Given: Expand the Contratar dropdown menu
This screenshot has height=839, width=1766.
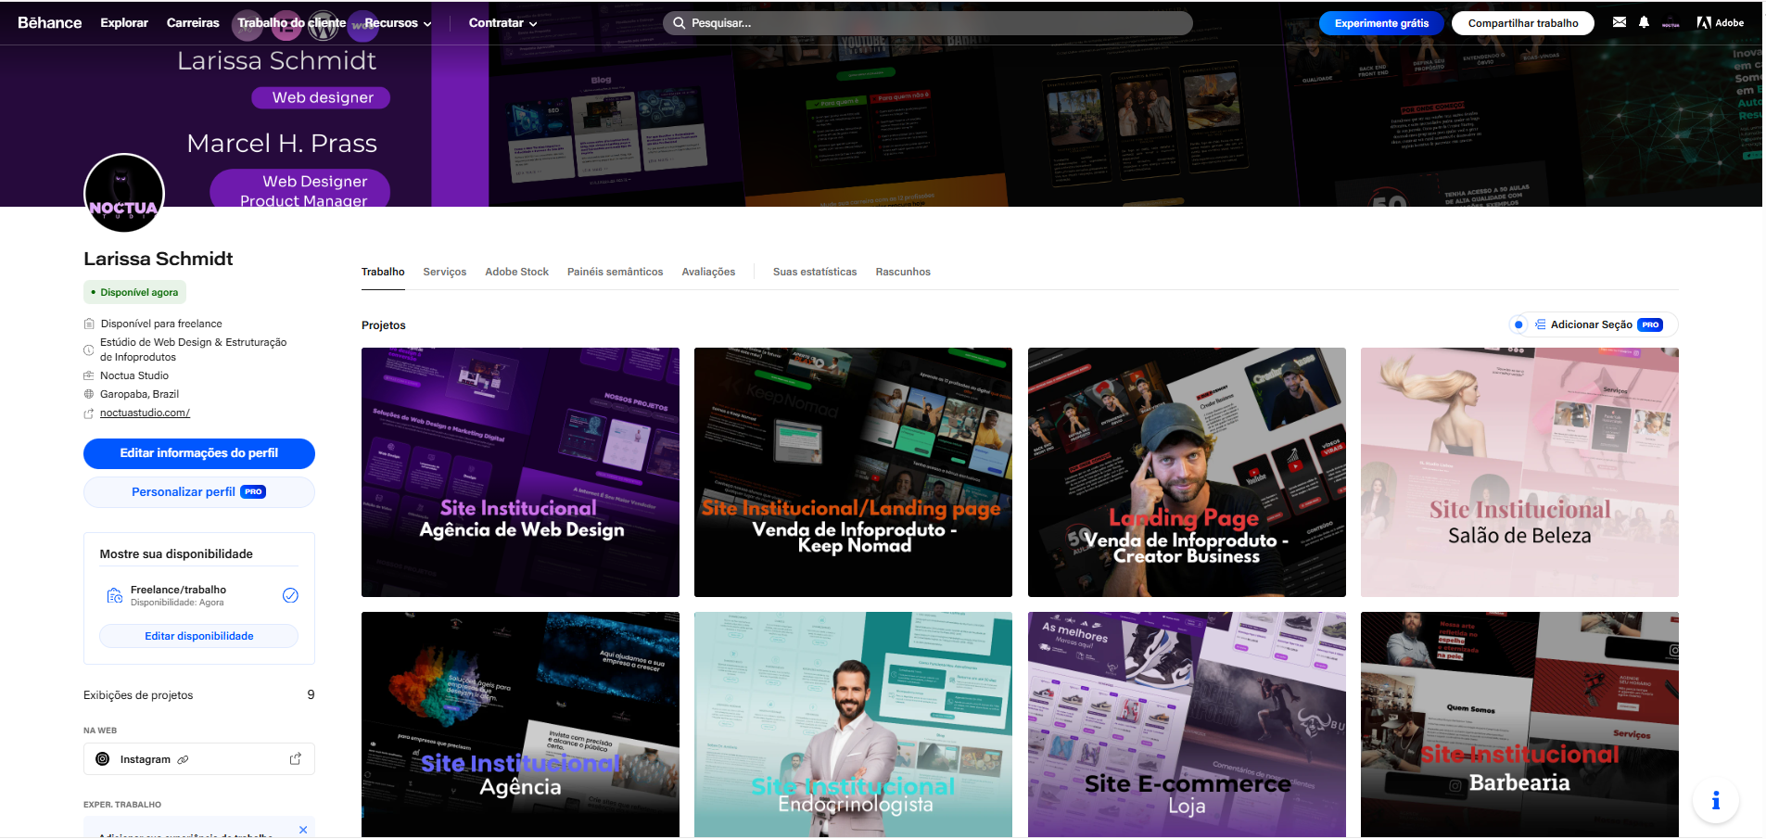Looking at the screenshot, I should tap(502, 23).
